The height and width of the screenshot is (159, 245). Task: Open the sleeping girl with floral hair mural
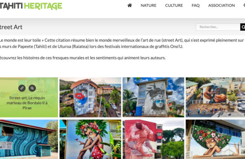[215, 139]
